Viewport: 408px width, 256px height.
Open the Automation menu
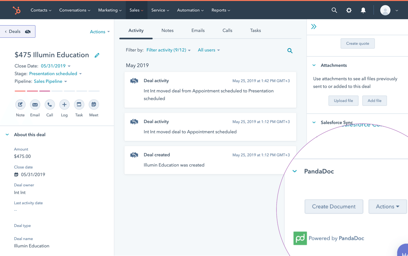click(190, 10)
